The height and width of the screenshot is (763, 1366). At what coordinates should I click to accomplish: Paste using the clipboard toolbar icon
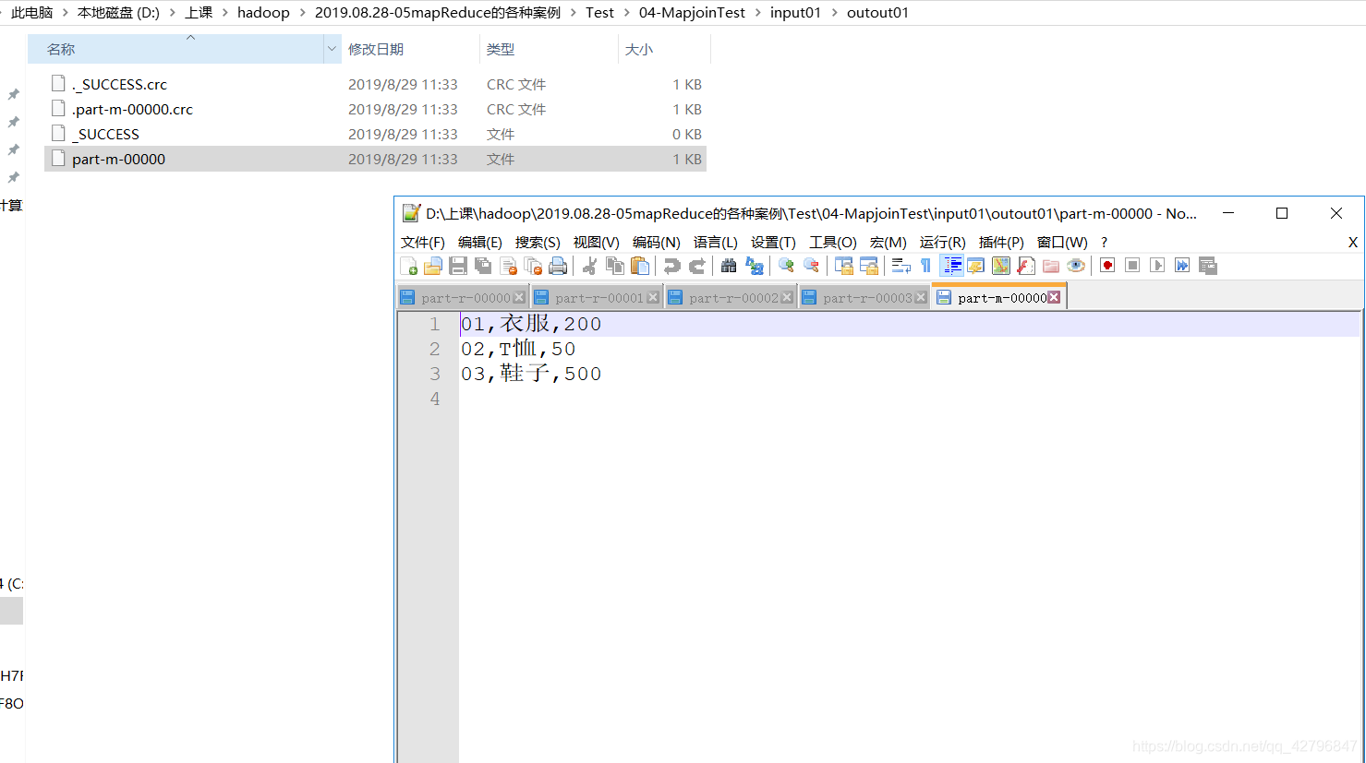639,266
